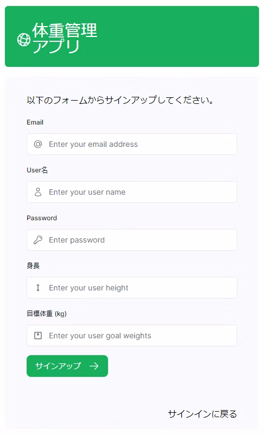Click the Email field label
265x434 pixels.
point(35,122)
